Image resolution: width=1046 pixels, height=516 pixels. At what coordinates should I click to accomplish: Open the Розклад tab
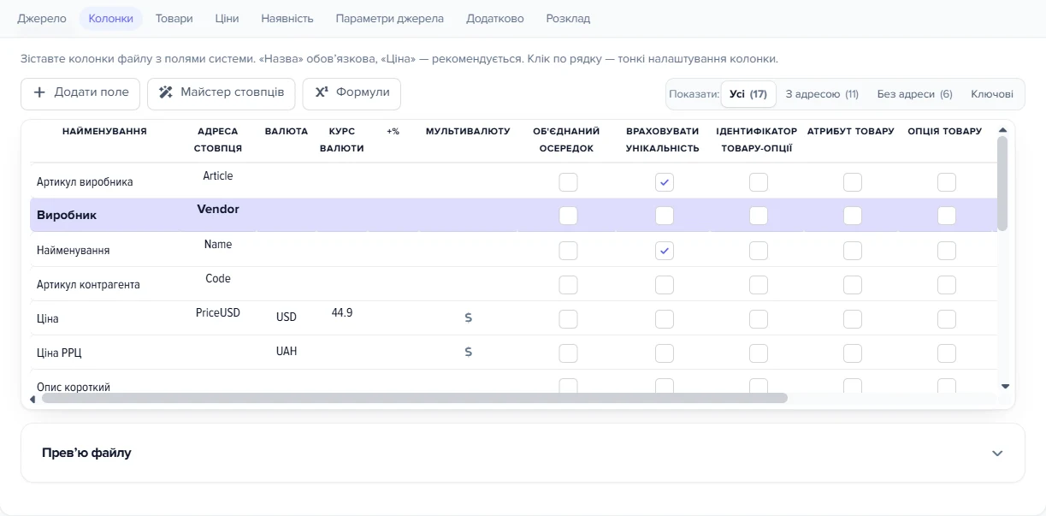coord(568,18)
